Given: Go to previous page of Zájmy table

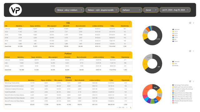Looking at the screenshot, I should (x=127, y=107).
